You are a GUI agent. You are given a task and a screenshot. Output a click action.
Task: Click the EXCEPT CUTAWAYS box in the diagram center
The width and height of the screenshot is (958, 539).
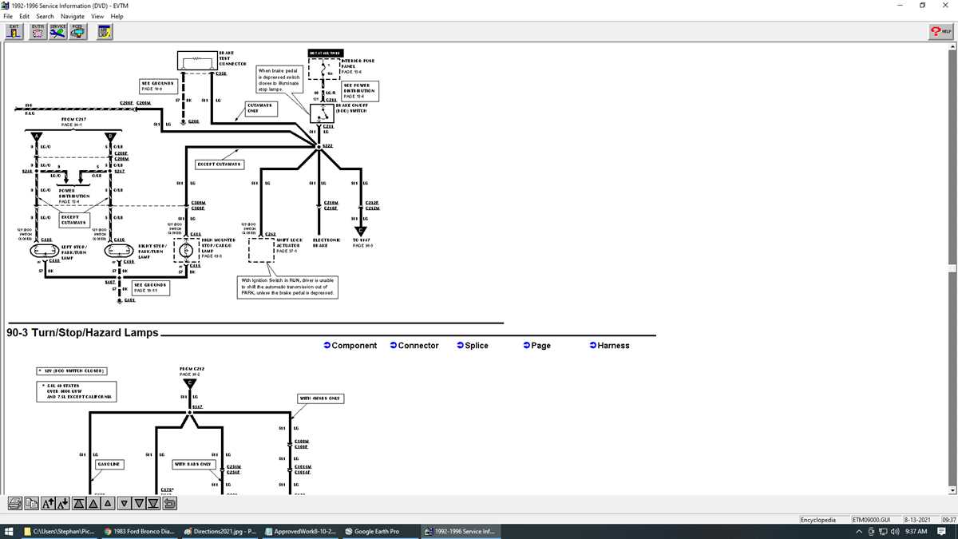coord(220,164)
